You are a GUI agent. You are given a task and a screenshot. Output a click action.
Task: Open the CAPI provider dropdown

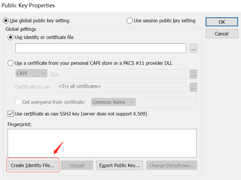click(x=31, y=73)
